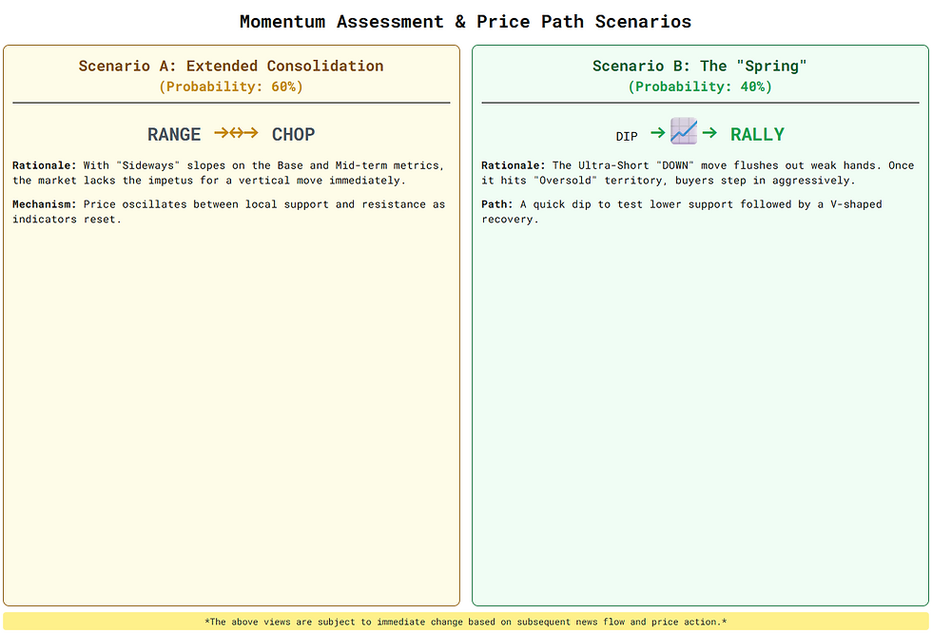The height and width of the screenshot is (633, 932).
Task: Click the page title Momentum Assessment & Price Path Scenarios
Action: click(465, 21)
